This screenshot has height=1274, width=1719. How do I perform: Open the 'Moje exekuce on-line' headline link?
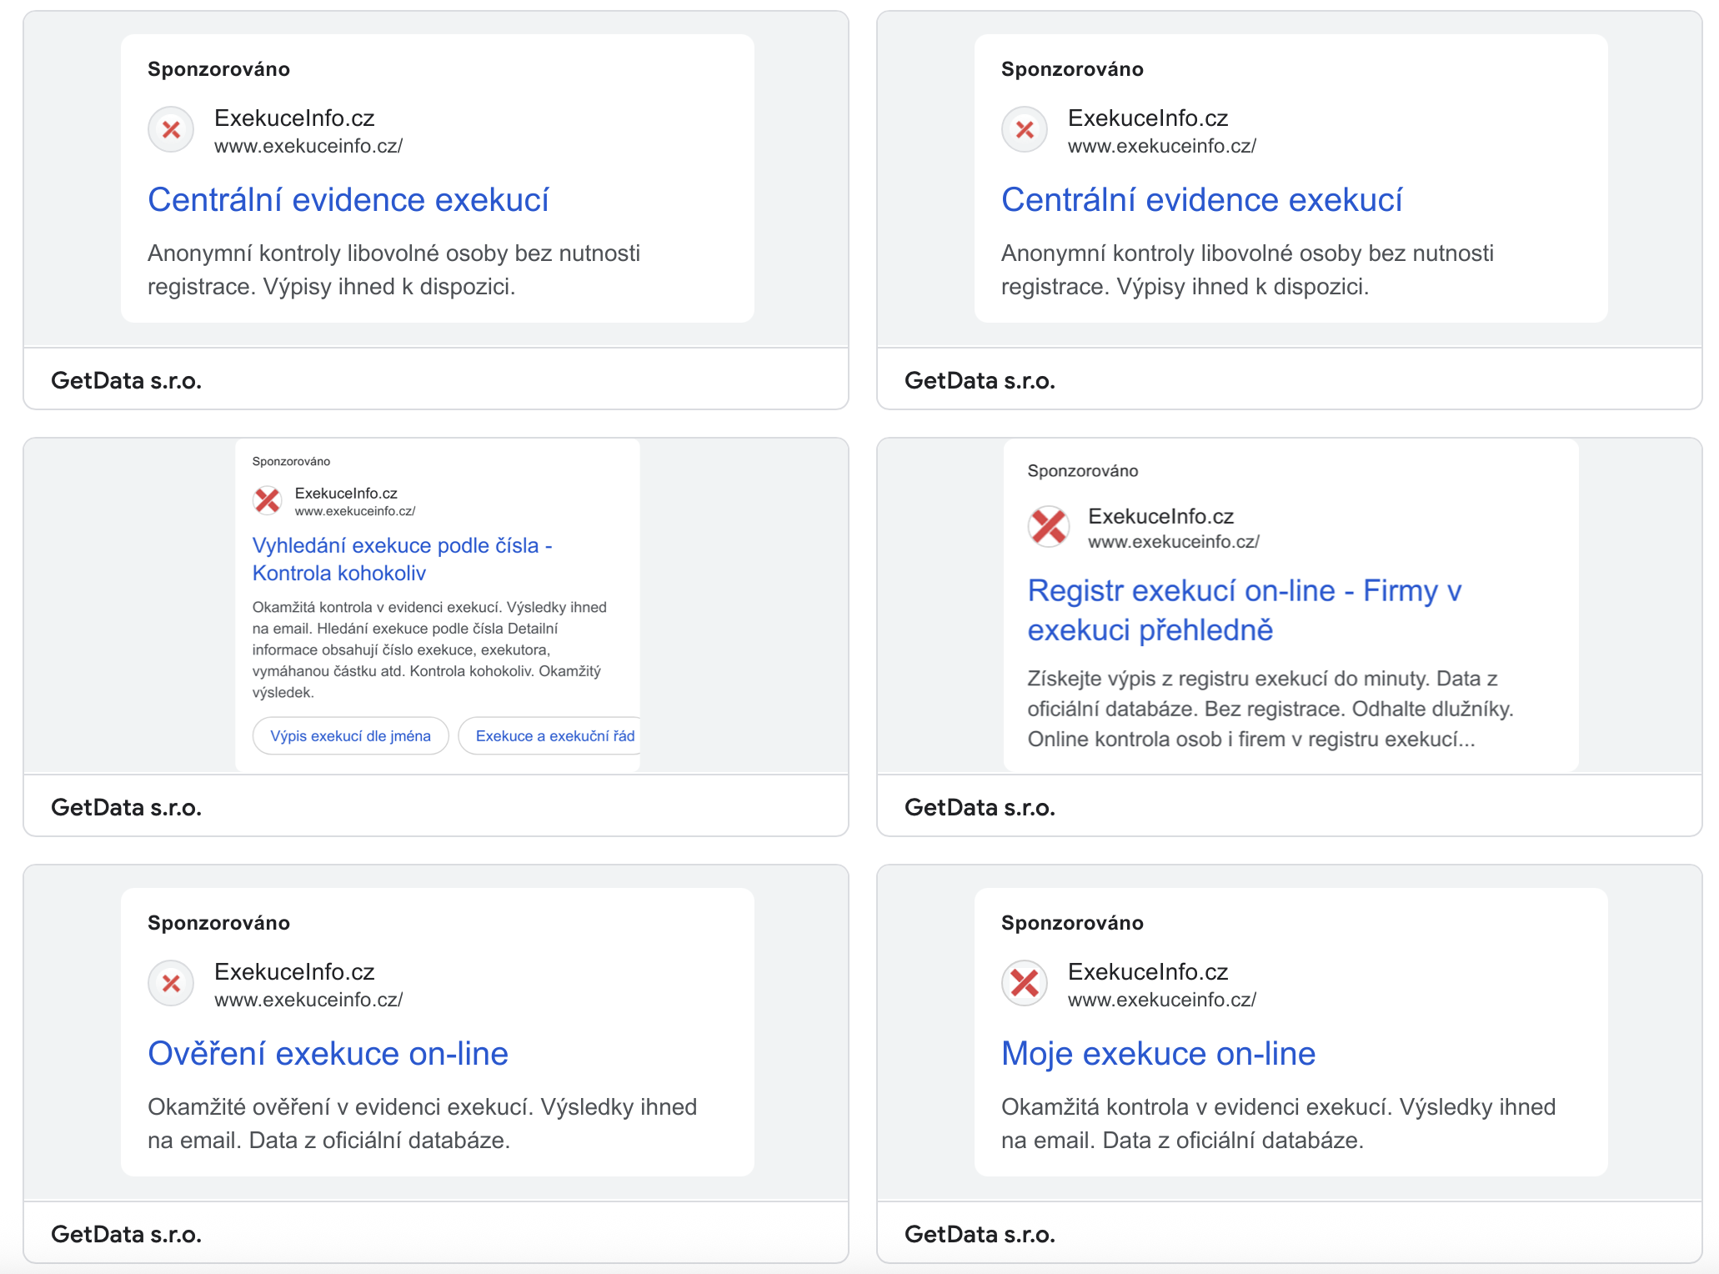pos(1158,1054)
